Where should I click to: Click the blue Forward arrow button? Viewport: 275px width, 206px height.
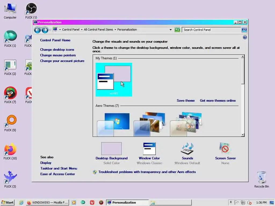pos(45,30)
